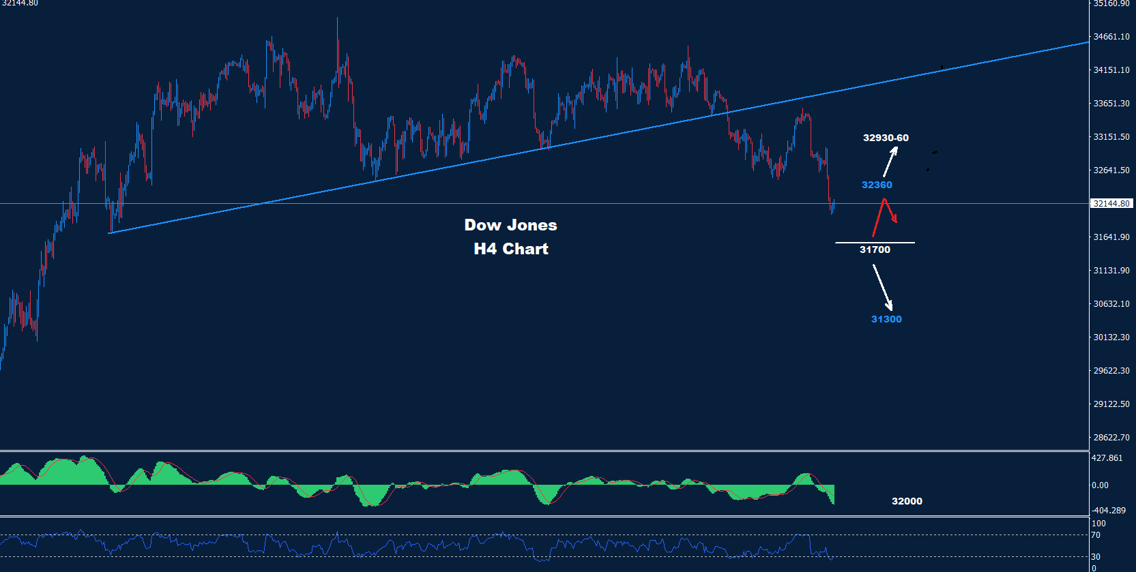Screen dimensions: 1136x572
Task: Click the white downward arrow toward 31300
Action: coord(883,286)
